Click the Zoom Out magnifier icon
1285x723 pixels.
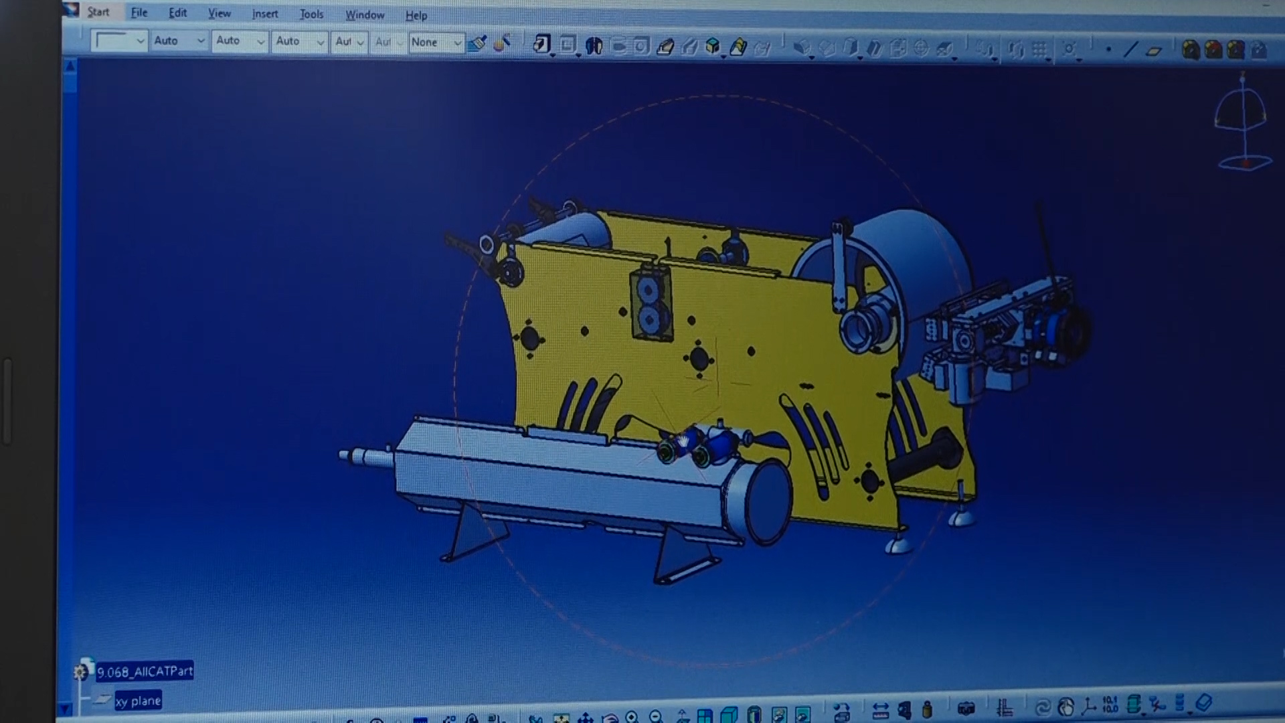coord(656,717)
